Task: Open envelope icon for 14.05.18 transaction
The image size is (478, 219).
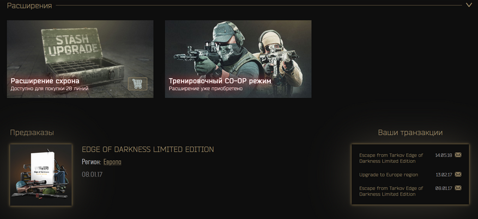Action: (x=458, y=155)
